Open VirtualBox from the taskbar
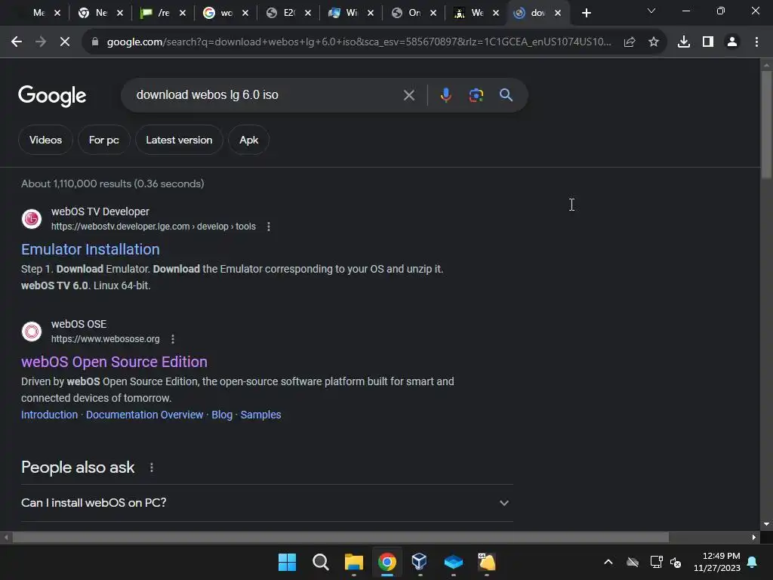 click(x=420, y=562)
